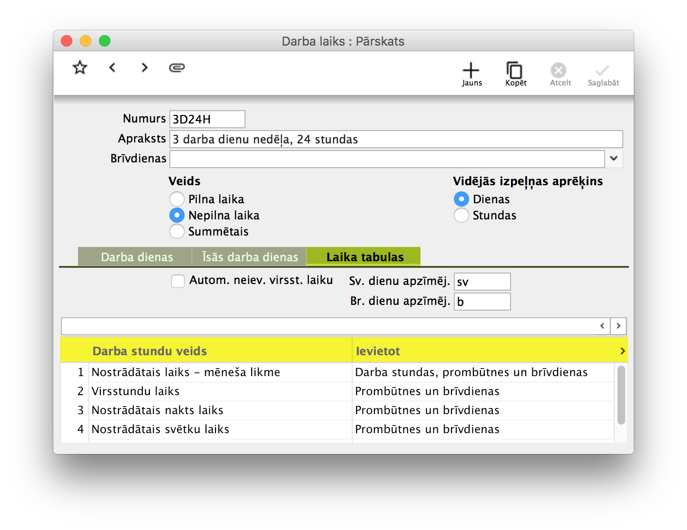Switch to the Darba dienas tab
This screenshot has height=530, width=687.
(x=137, y=257)
